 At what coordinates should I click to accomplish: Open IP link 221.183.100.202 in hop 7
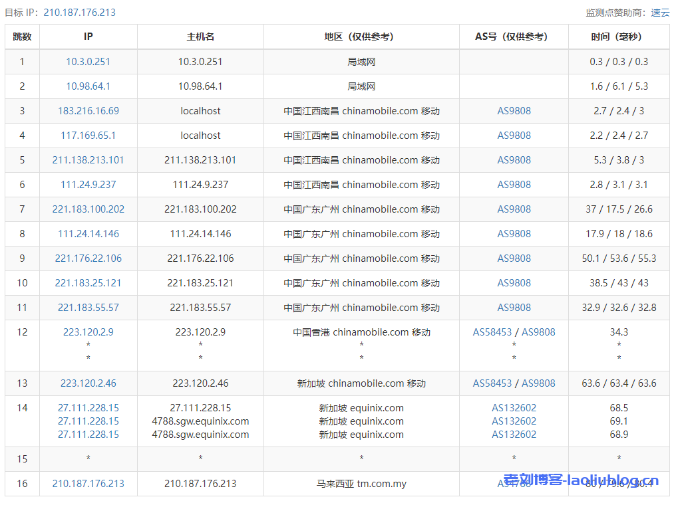click(88, 209)
